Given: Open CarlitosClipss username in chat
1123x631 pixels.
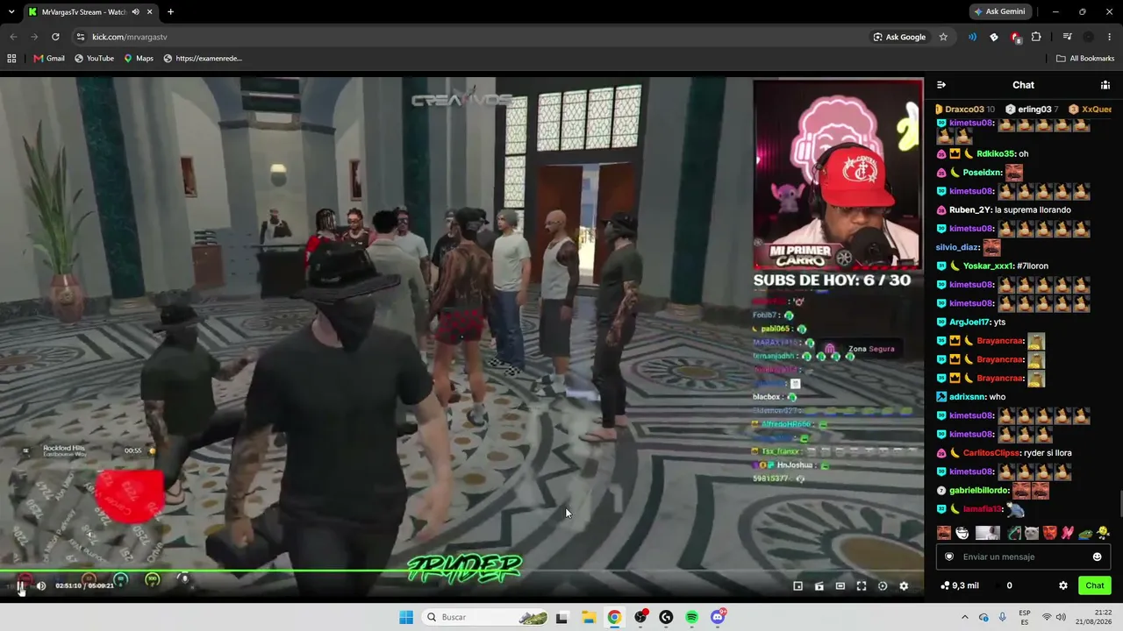Looking at the screenshot, I should 991,453.
